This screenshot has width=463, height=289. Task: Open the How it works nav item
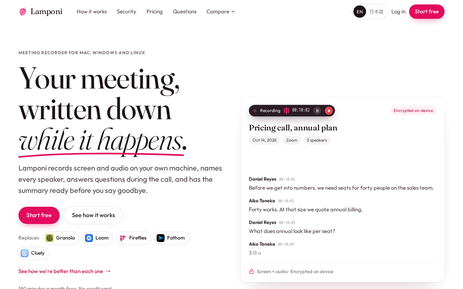click(x=92, y=12)
